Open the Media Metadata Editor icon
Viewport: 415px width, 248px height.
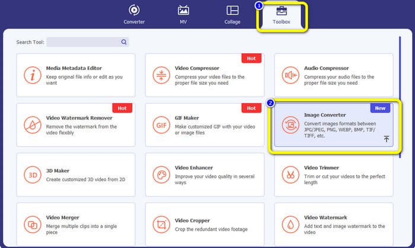click(33, 75)
